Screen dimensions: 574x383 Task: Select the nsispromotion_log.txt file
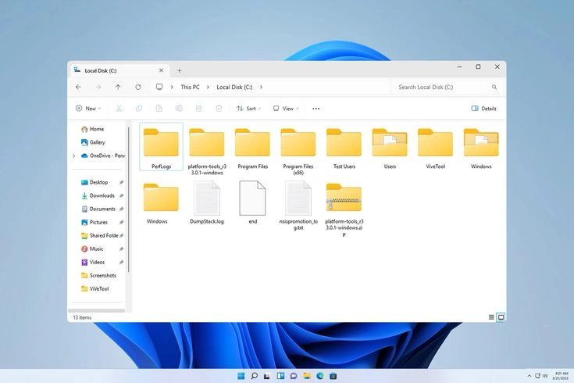[x=298, y=206]
